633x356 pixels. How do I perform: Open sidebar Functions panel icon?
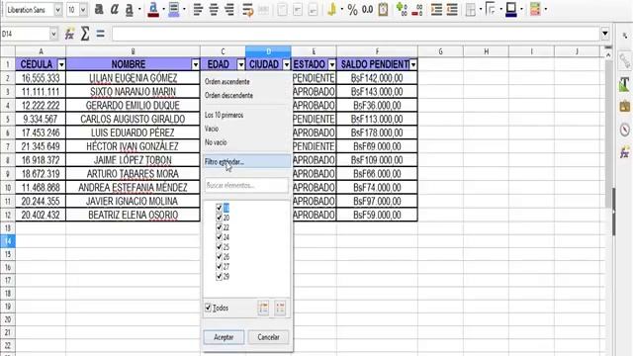[x=624, y=153]
